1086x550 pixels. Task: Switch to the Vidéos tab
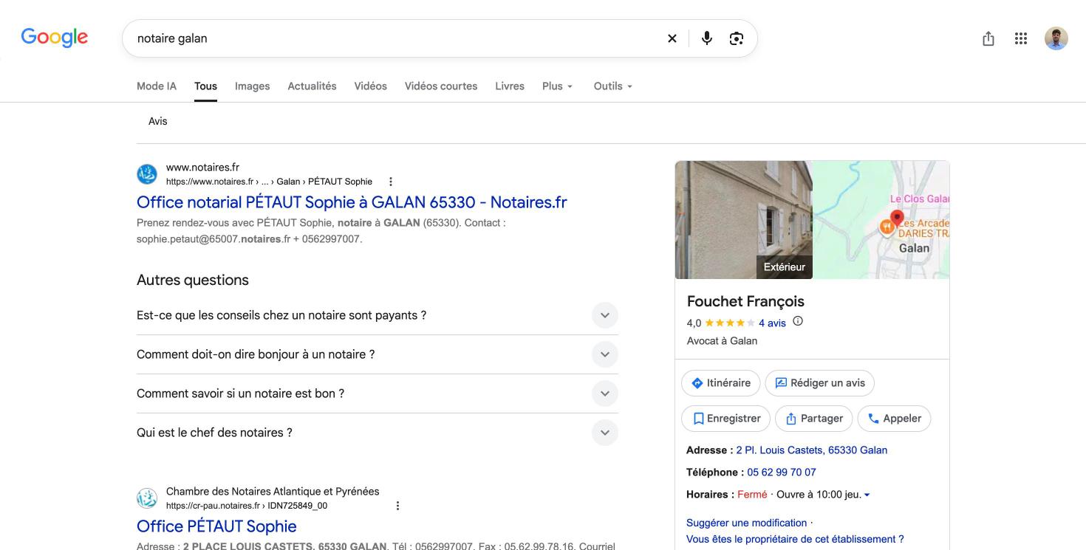tap(371, 86)
